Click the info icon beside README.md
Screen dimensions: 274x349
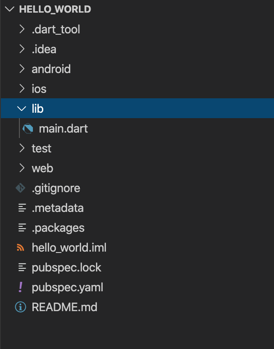click(21, 307)
